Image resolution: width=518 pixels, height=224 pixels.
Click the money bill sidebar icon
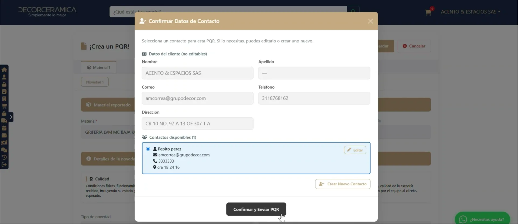[4, 143]
